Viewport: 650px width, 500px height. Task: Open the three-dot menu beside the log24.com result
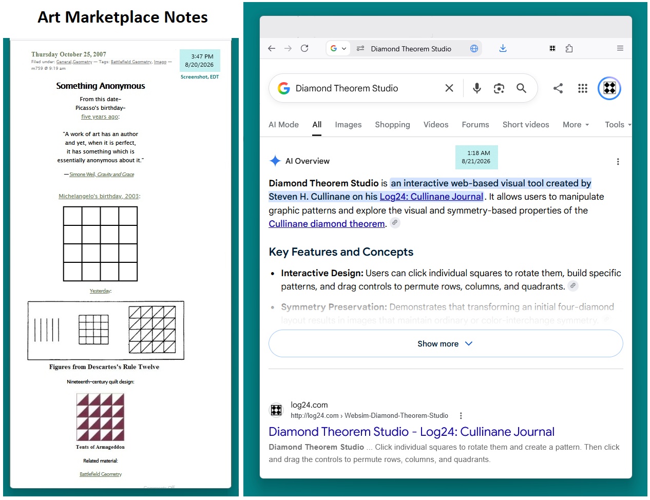(461, 416)
